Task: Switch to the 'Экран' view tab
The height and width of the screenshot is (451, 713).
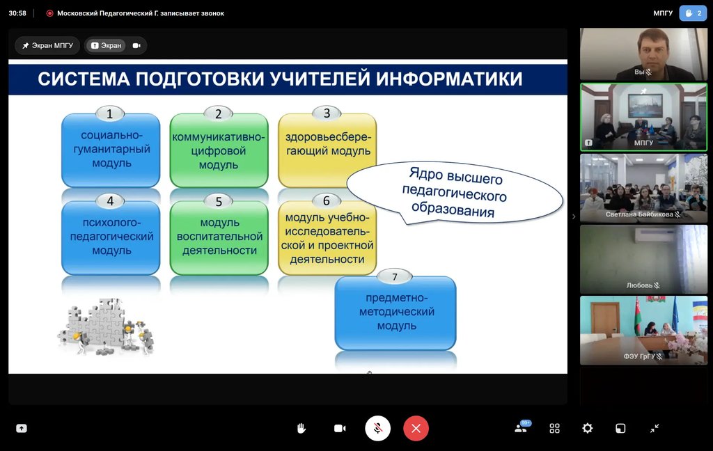Action: (x=106, y=45)
